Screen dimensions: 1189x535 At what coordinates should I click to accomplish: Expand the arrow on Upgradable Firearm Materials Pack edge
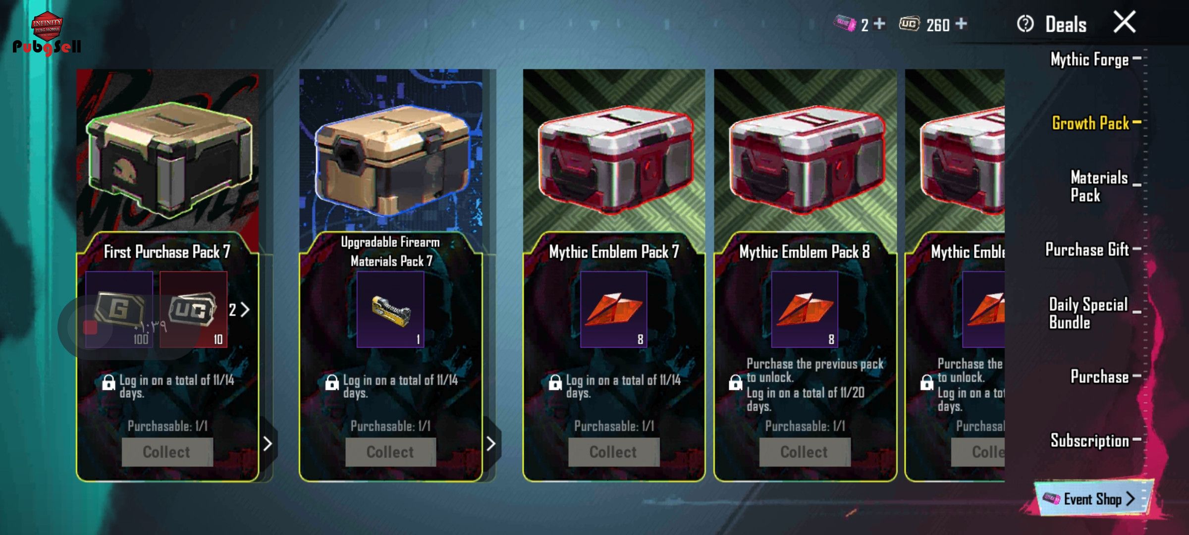click(491, 443)
